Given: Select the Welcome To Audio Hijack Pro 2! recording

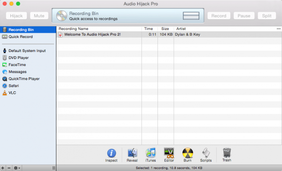Looking at the screenshot, I should click(x=93, y=34).
